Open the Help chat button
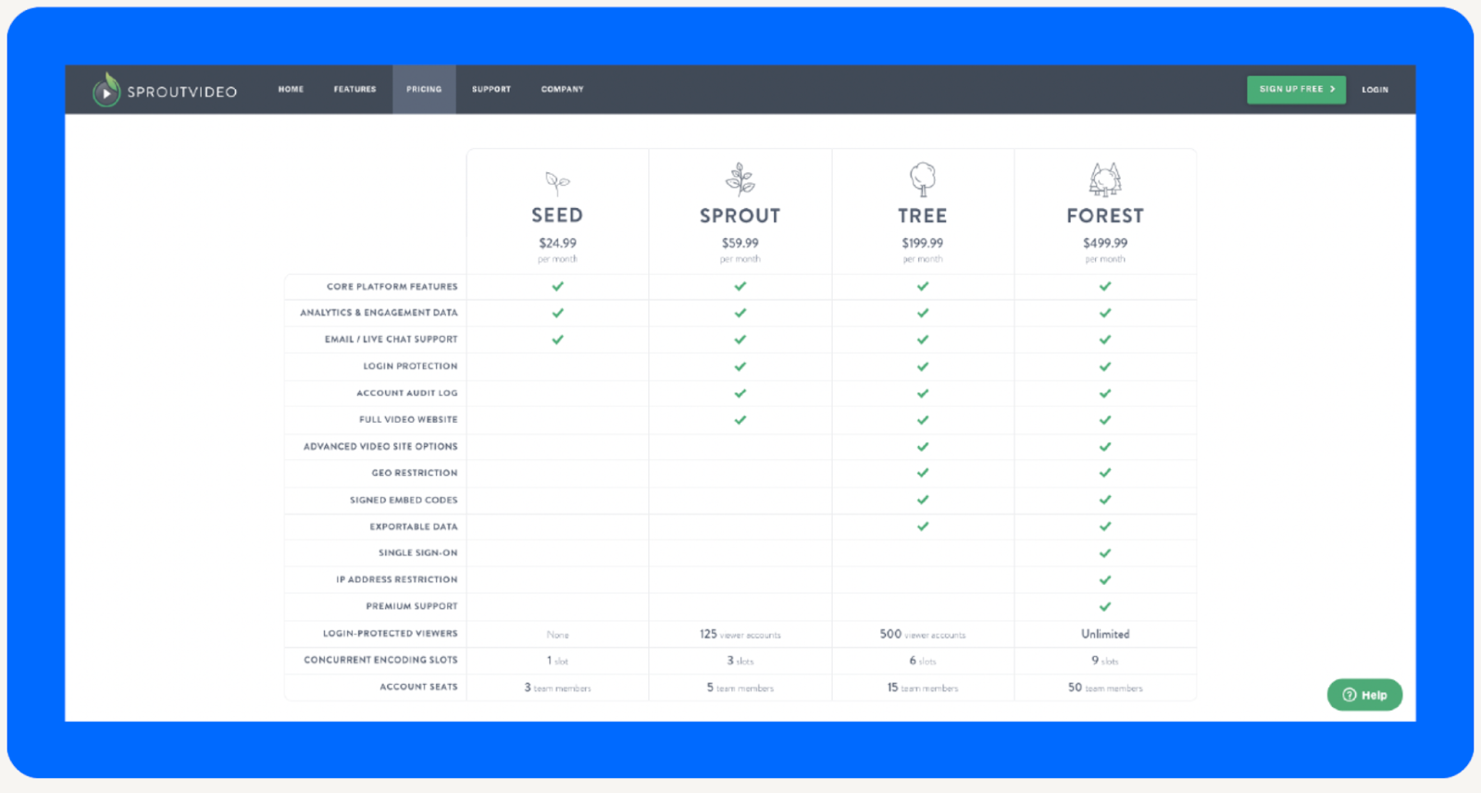This screenshot has width=1481, height=793. point(1364,695)
